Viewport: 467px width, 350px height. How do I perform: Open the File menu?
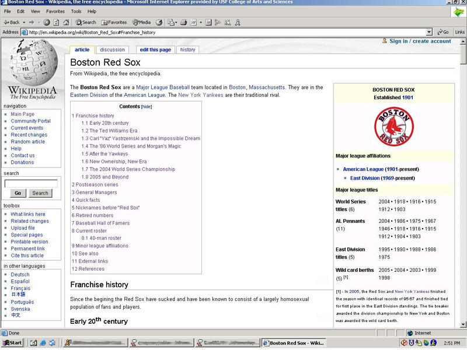pos(8,11)
